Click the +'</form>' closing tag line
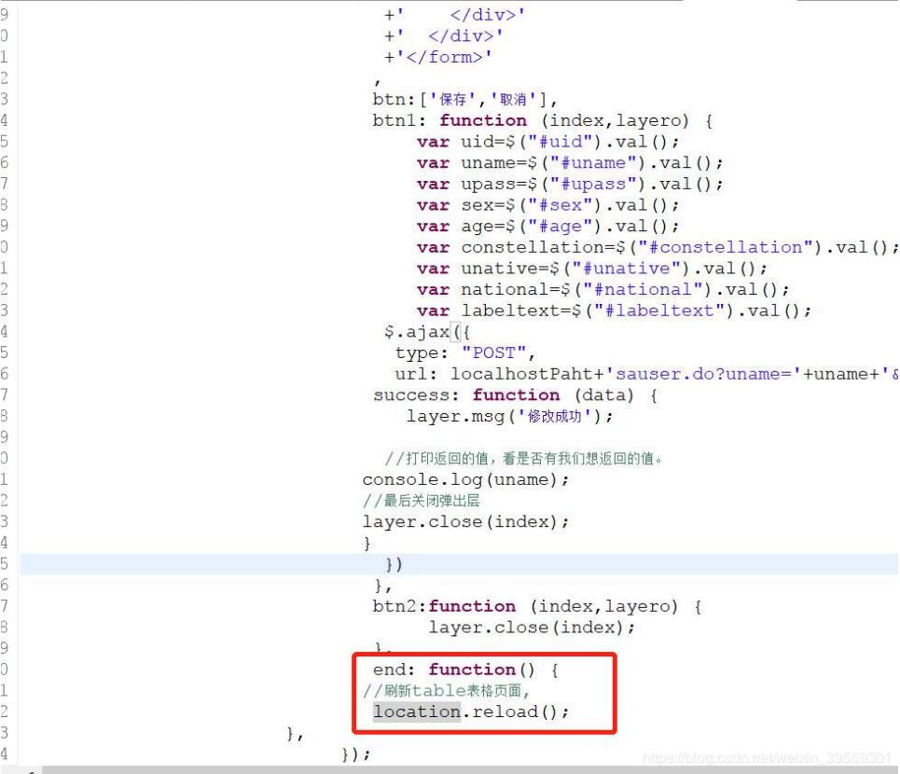Viewport: 900px width, 774px height. (438, 57)
